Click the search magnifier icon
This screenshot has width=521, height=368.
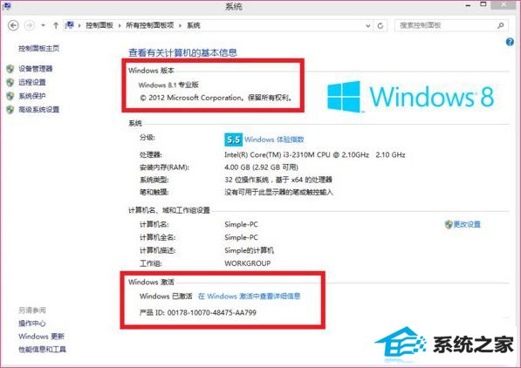(x=500, y=25)
